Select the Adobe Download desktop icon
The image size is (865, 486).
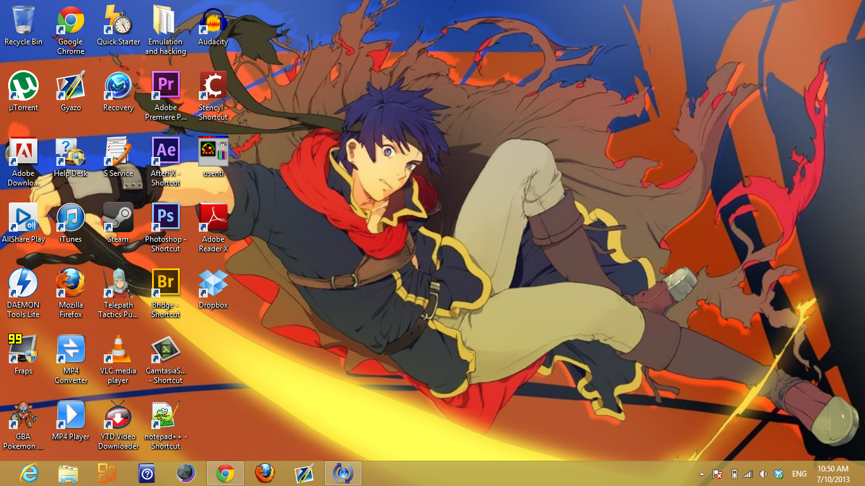pyautogui.click(x=23, y=162)
